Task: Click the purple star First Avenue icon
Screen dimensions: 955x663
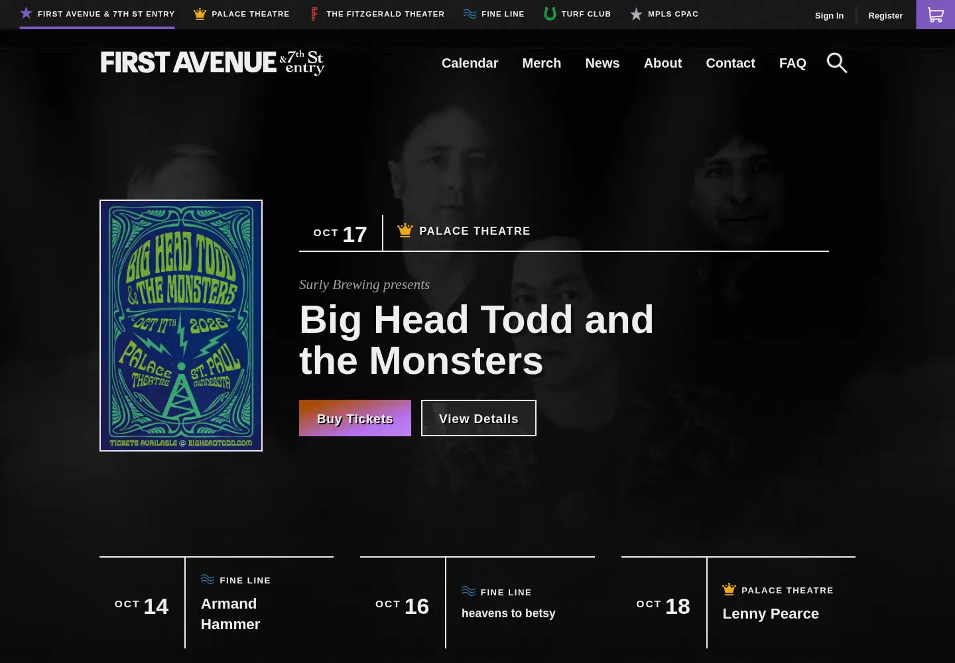Action: click(x=26, y=13)
